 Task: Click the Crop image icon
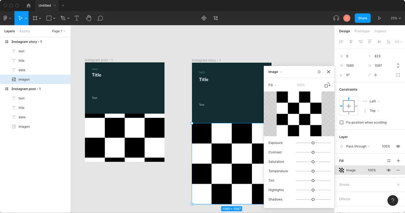[216, 18]
